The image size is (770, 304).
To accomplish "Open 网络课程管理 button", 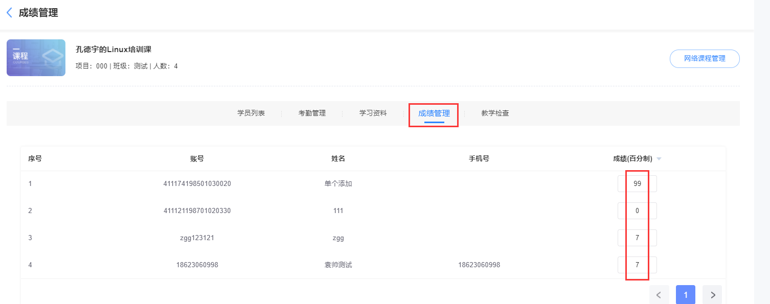I will tap(705, 59).
